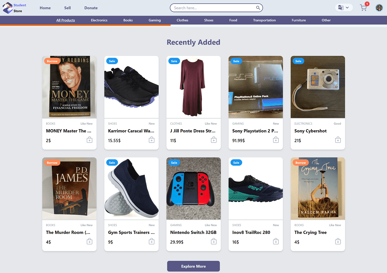Open the language translate dropdown
387x273 pixels.
coord(344,8)
